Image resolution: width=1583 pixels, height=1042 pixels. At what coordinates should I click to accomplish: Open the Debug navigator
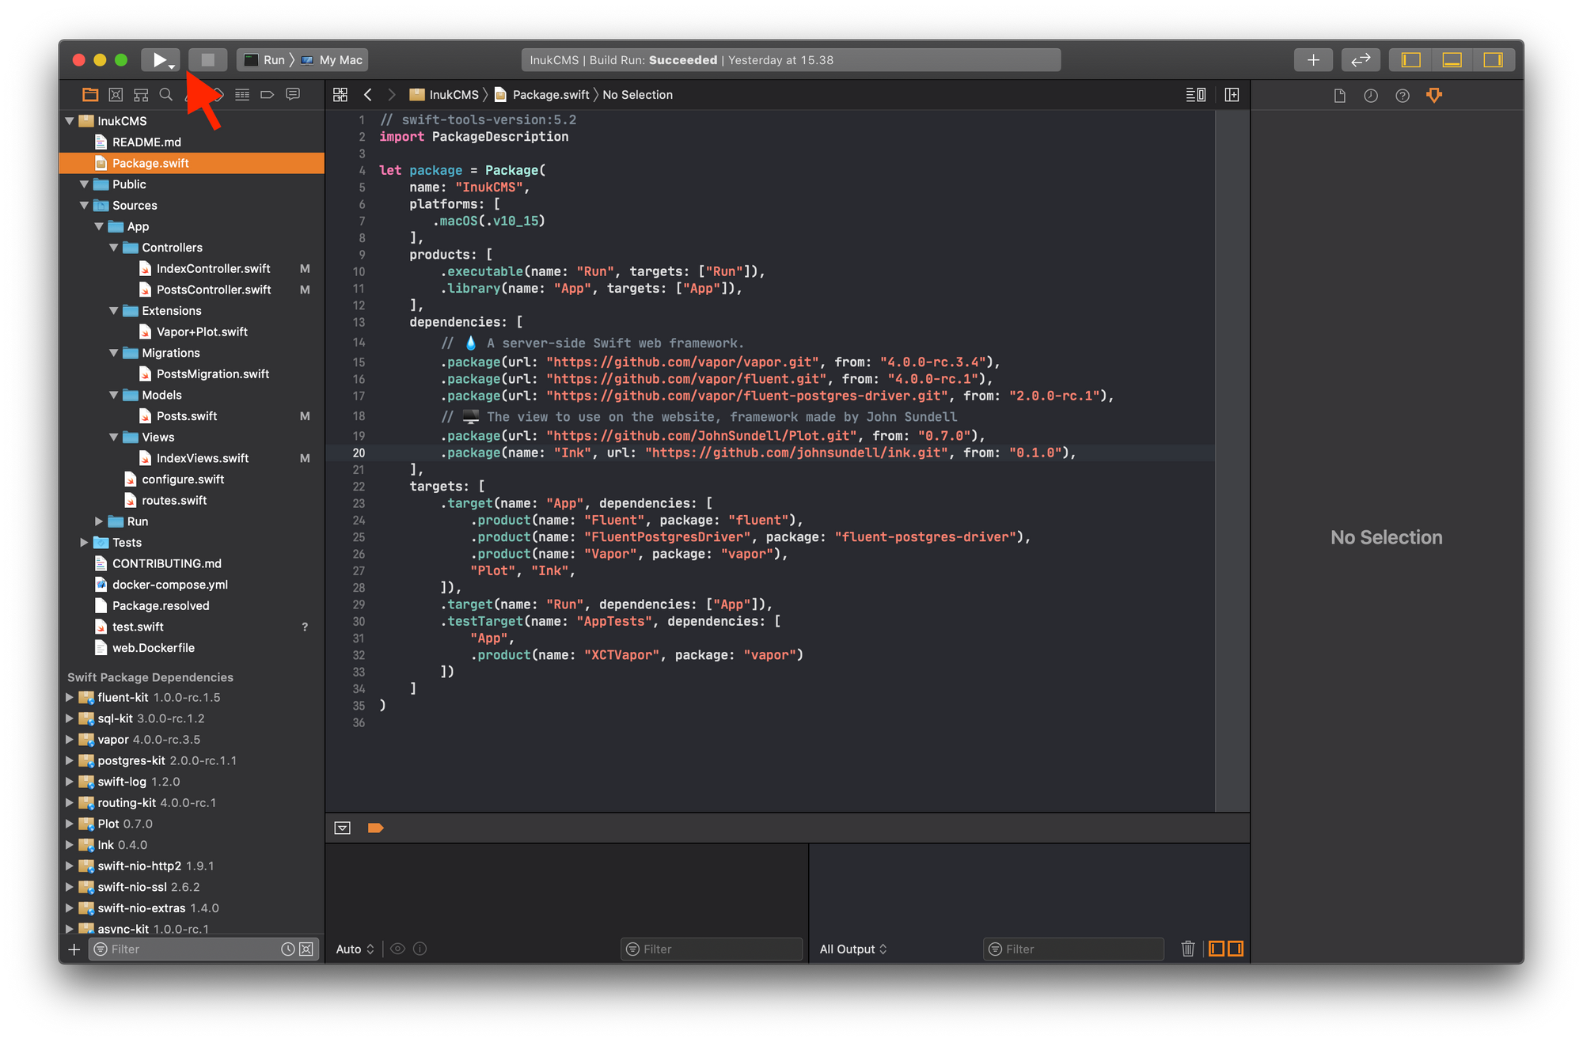pos(242,95)
